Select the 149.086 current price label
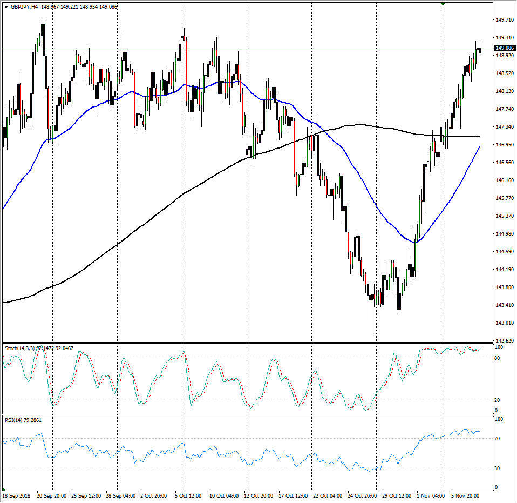 [505, 48]
